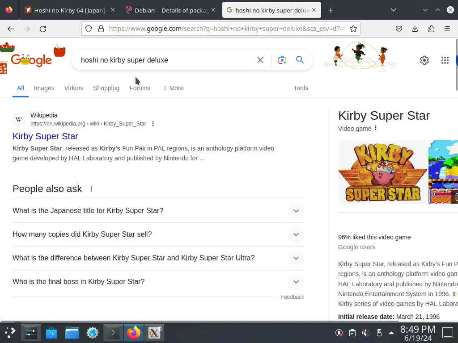Open the gameplay screenshot thumbnail
The width and height of the screenshot is (458, 343).
point(443,172)
